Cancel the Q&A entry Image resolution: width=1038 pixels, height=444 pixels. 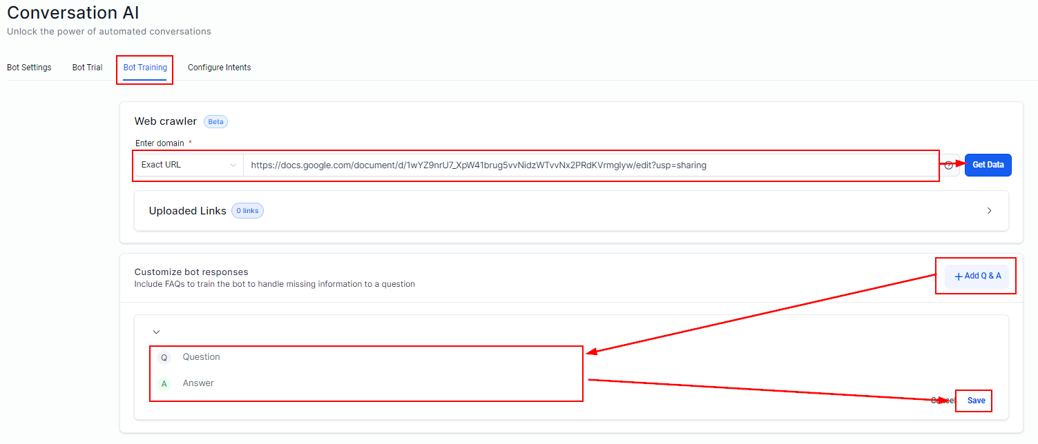pyautogui.click(x=942, y=401)
